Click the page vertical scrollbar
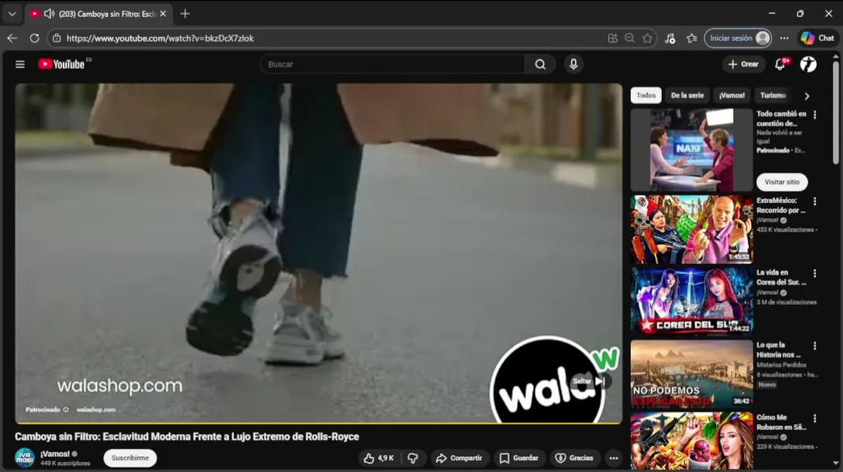843x472 pixels. (836, 111)
